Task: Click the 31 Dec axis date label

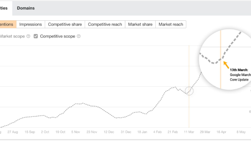Action: click(126, 132)
